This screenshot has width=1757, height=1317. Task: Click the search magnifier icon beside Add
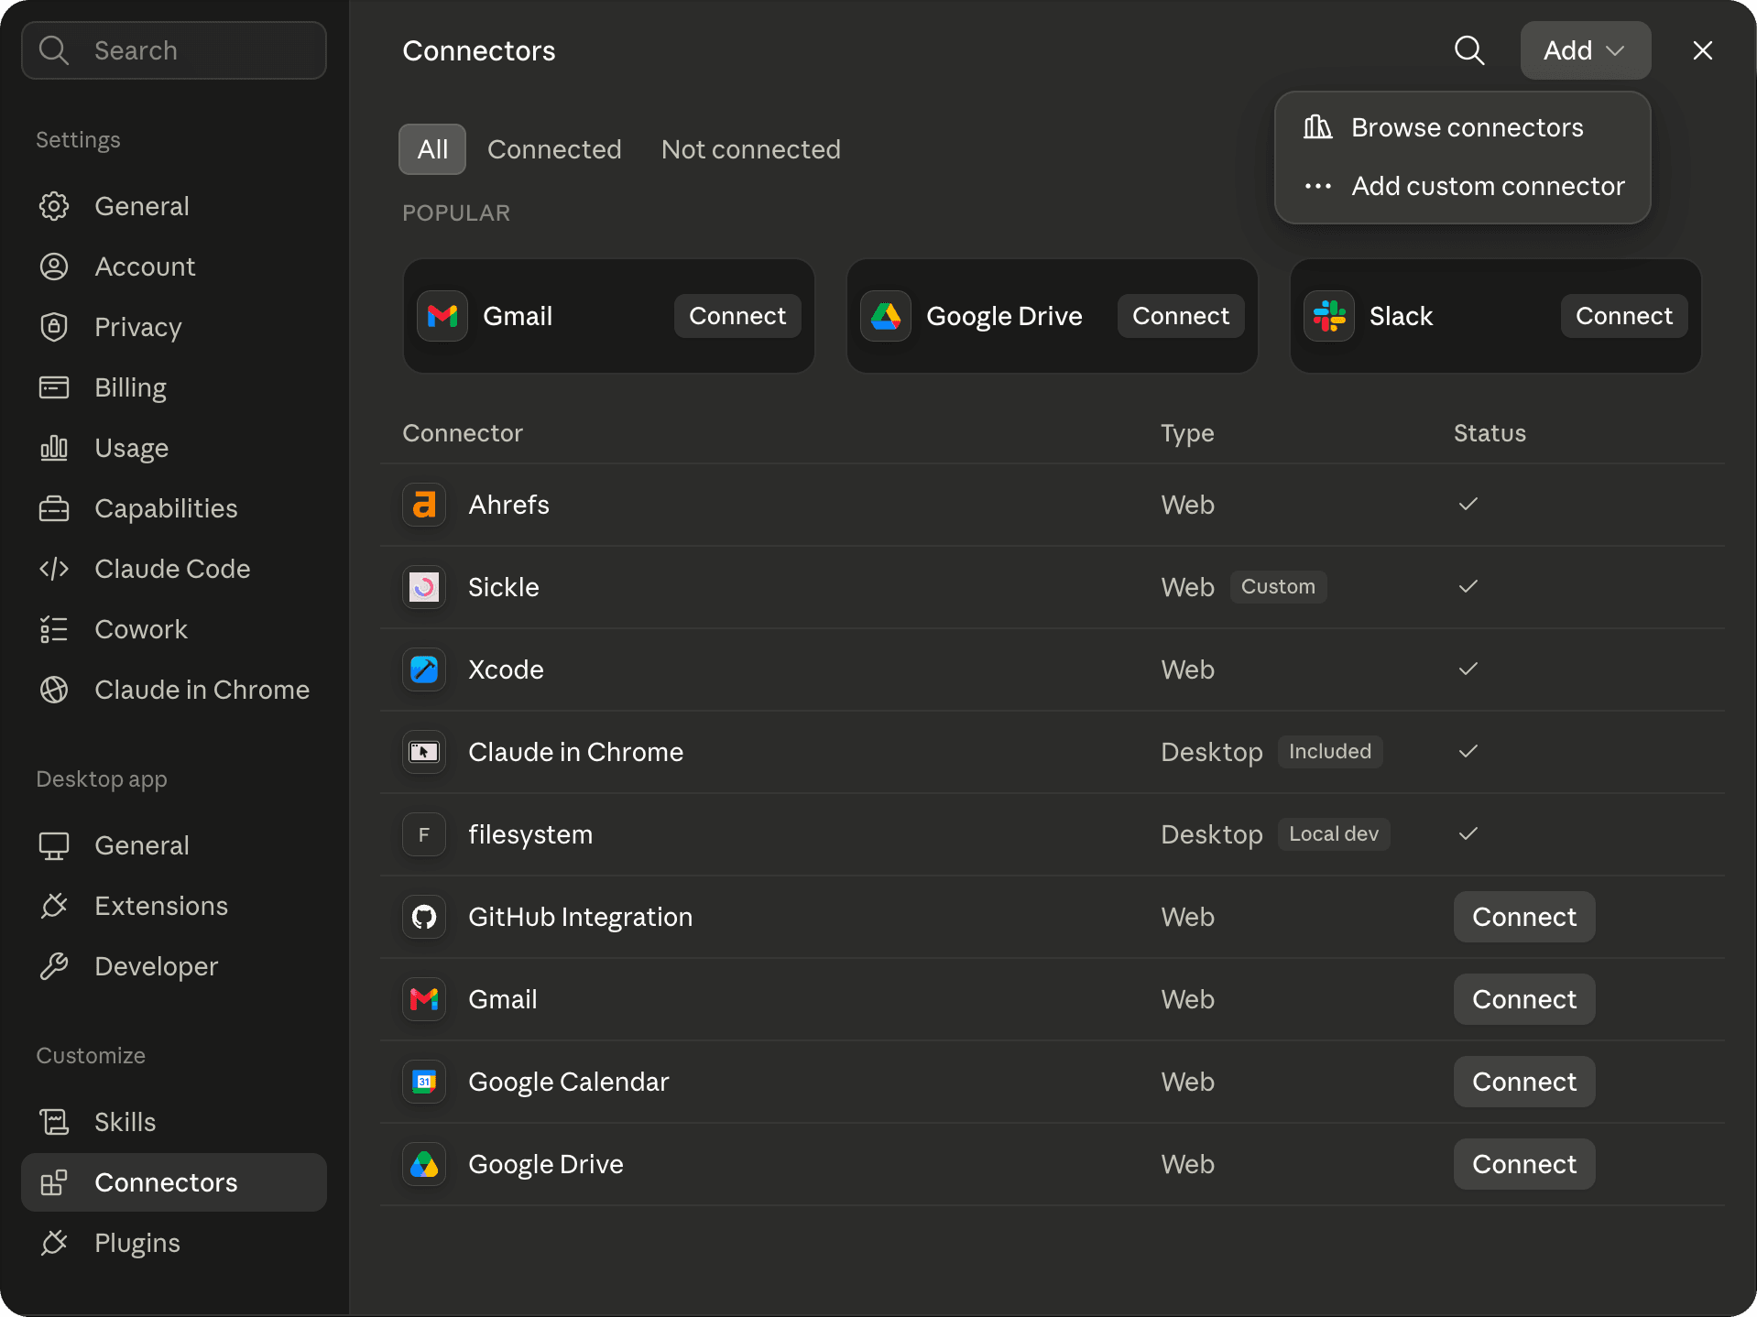[1469, 50]
